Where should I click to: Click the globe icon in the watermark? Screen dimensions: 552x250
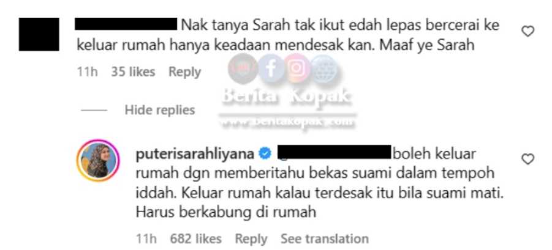324,70
